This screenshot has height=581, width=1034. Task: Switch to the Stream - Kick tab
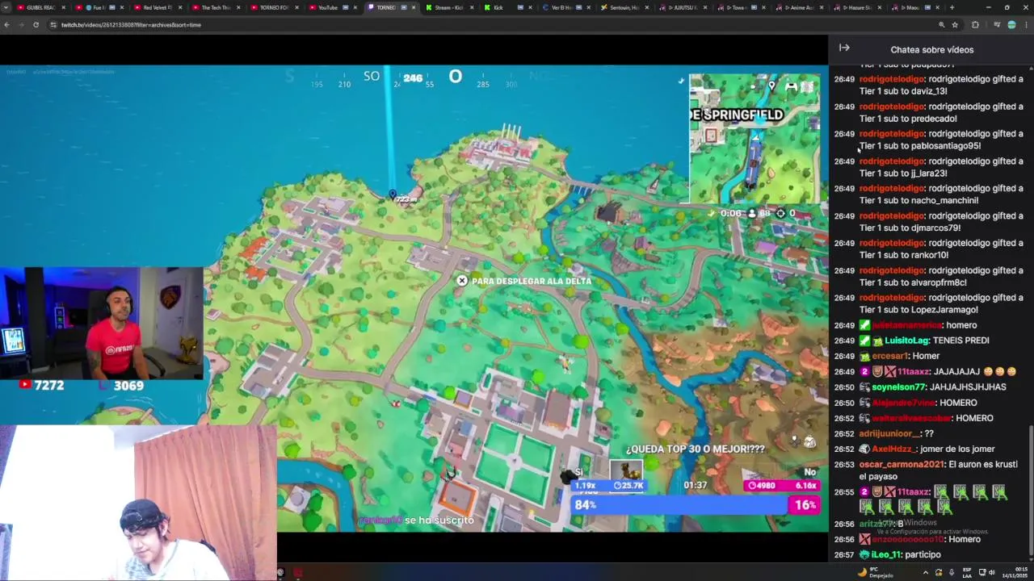pyautogui.click(x=448, y=7)
